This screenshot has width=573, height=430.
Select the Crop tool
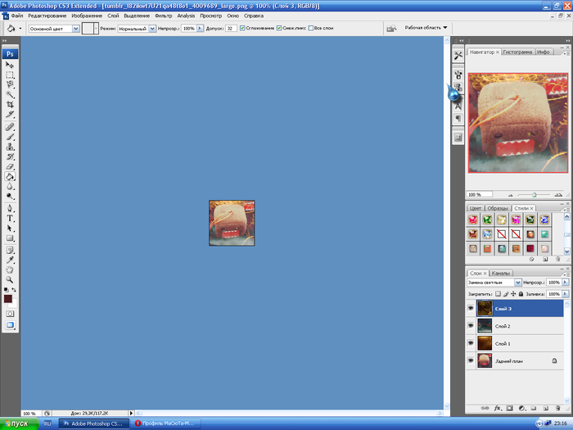(10, 105)
